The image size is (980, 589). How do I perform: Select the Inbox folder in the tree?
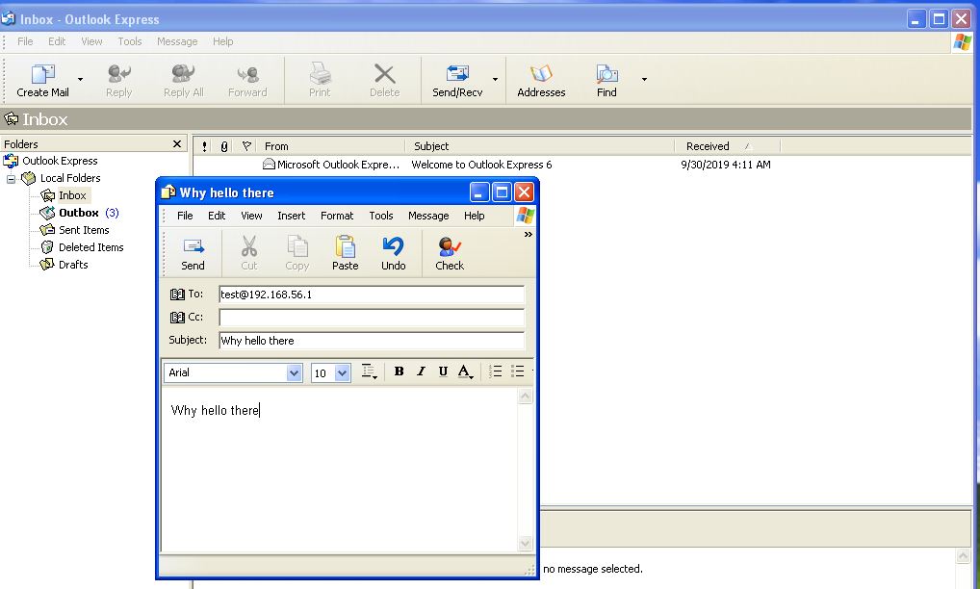click(x=72, y=195)
